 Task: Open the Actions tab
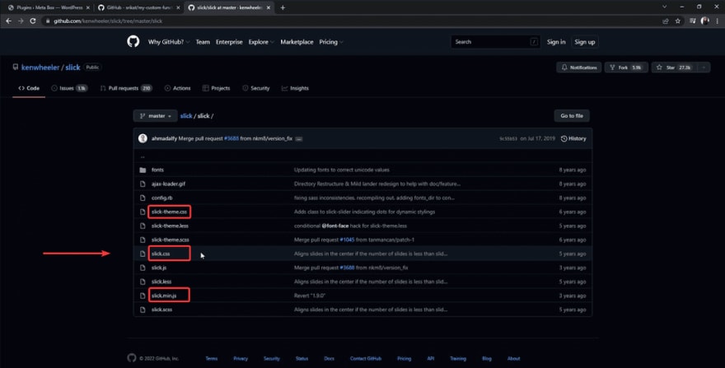click(x=177, y=88)
